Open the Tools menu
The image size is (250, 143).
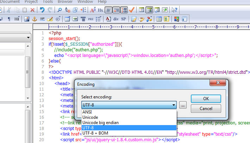click(x=48, y=2)
